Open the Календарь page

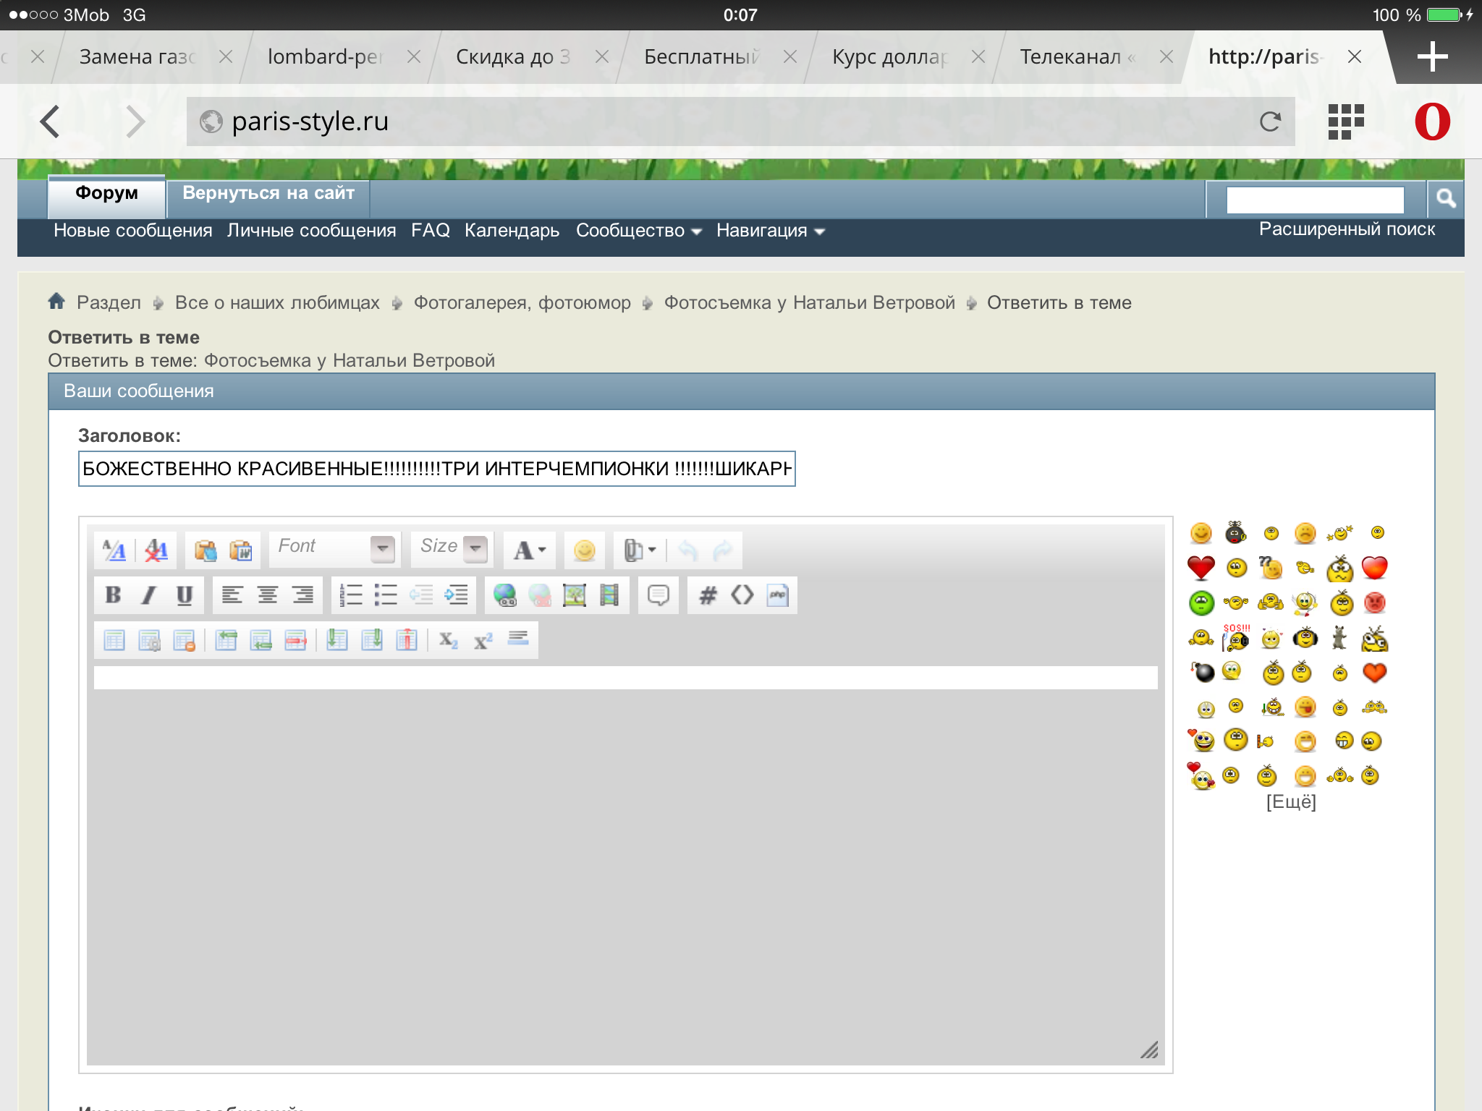(512, 231)
